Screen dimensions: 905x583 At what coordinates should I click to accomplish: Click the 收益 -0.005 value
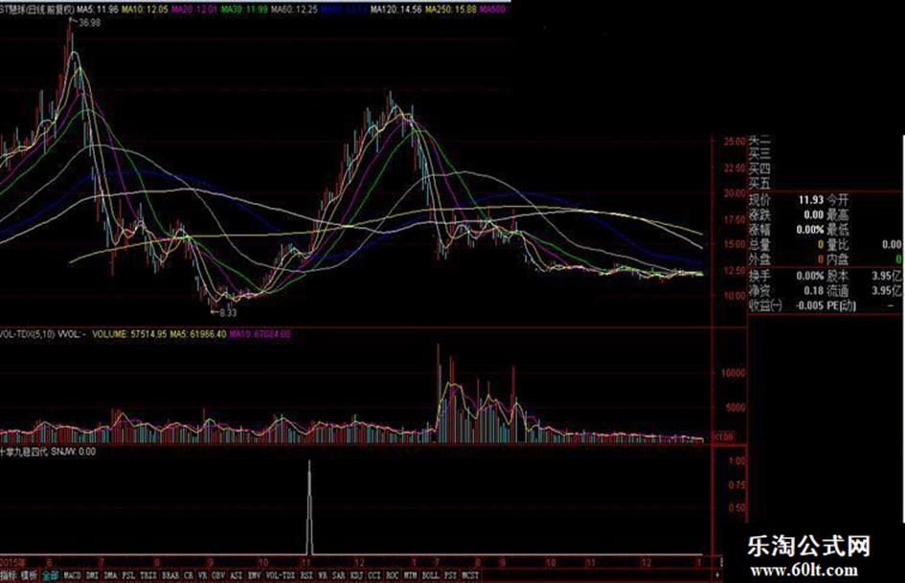tap(809, 305)
